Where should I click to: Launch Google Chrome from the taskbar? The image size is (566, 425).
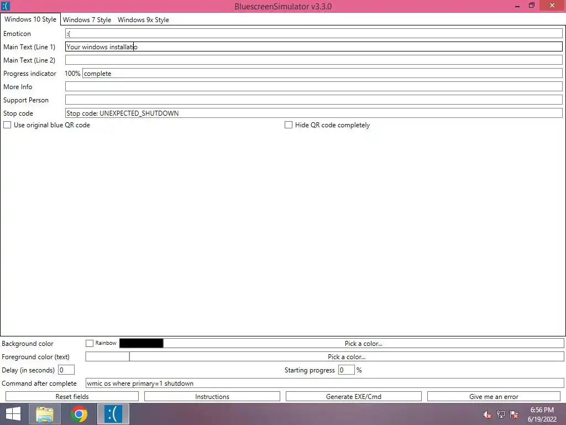(79, 414)
